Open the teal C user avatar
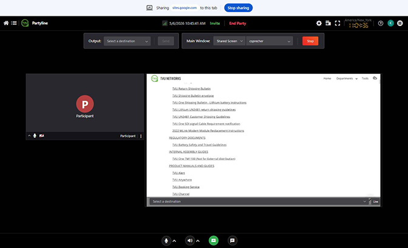Image resolution: width=408 pixels, height=248 pixels. pyautogui.click(x=390, y=23)
